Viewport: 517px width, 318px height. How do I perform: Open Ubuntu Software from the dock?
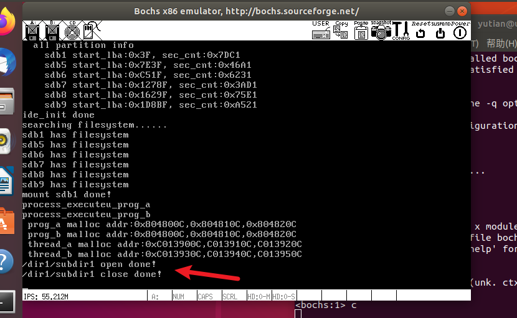[x=6, y=220]
